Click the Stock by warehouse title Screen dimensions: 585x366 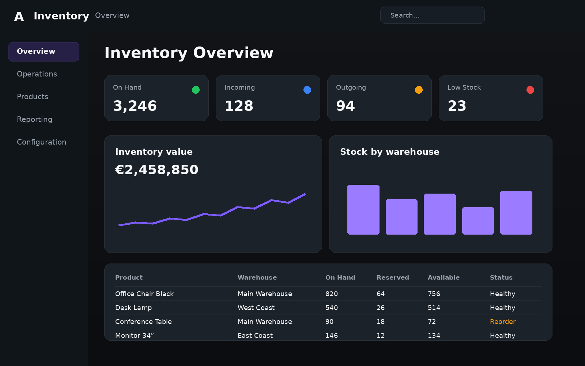coord(390,152)
